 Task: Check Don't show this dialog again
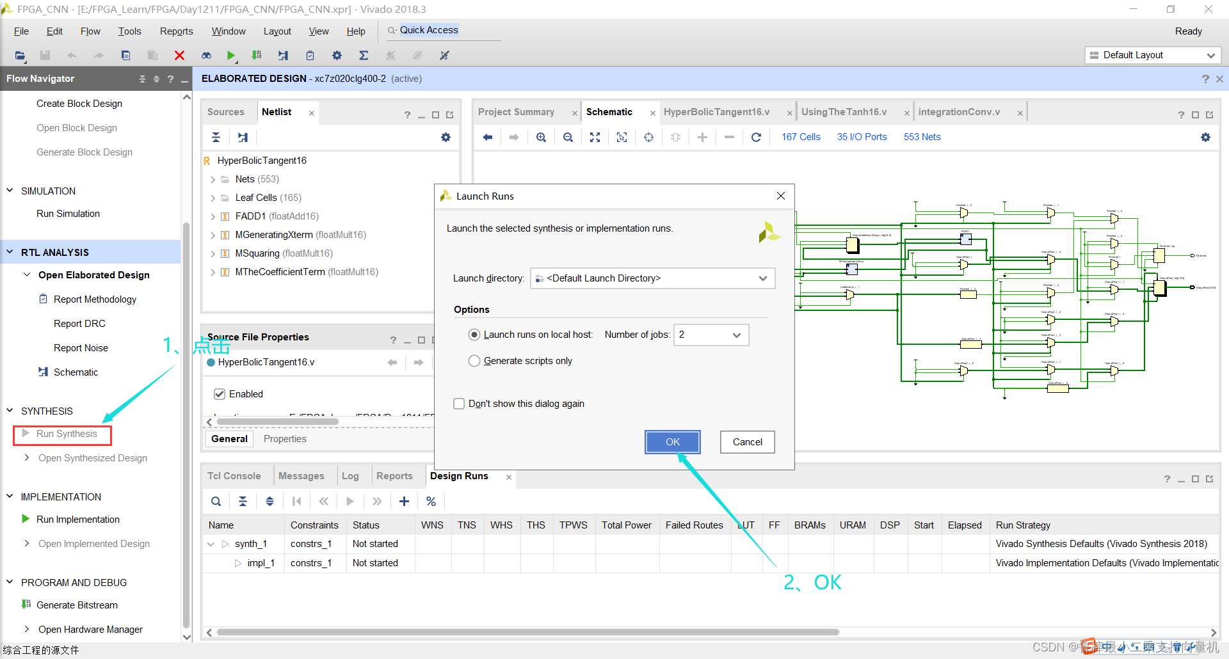(459, 404)
